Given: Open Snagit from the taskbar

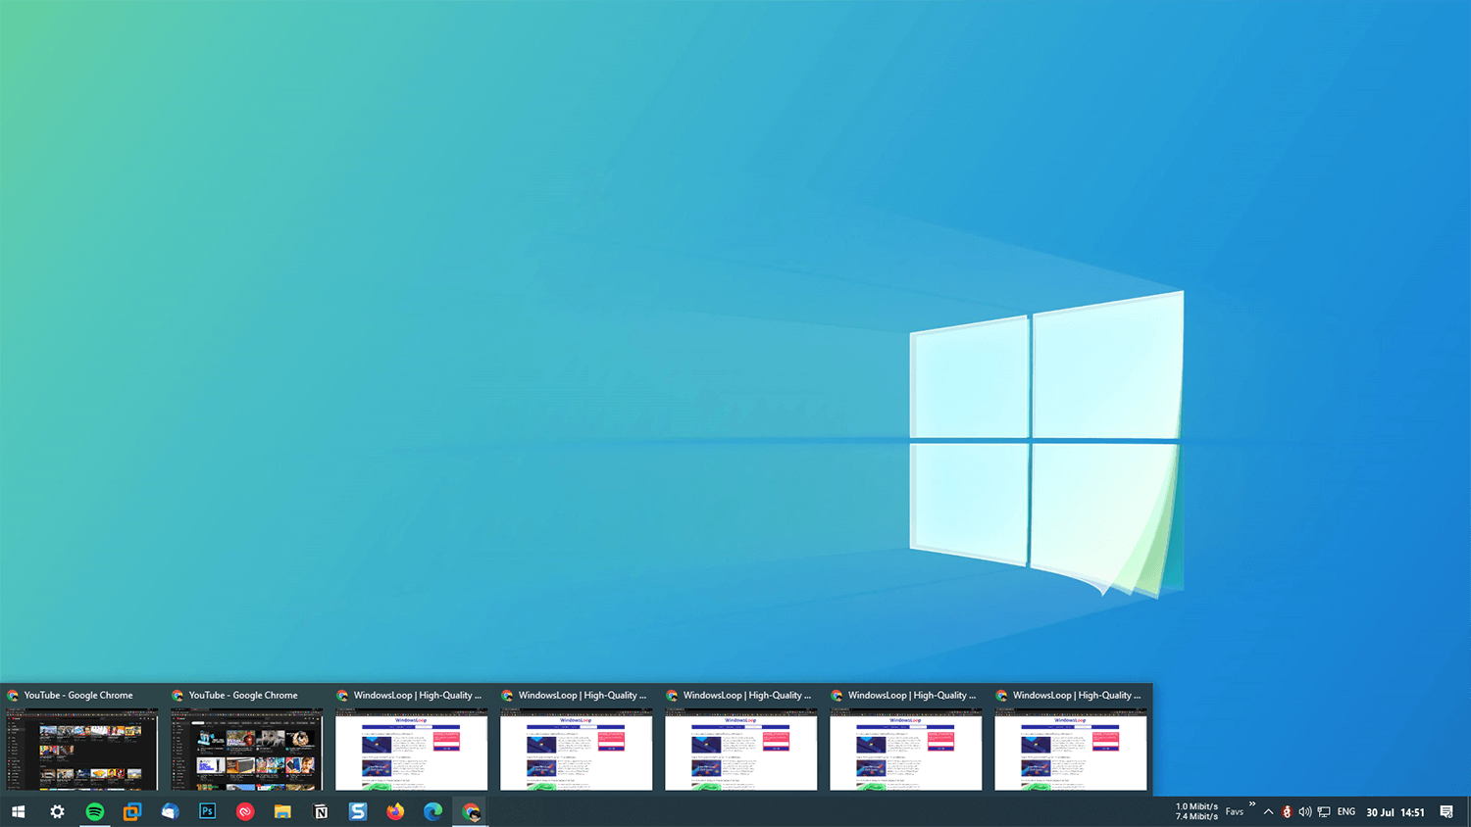Looking at the screenshot, I should [x=358, y=811].
